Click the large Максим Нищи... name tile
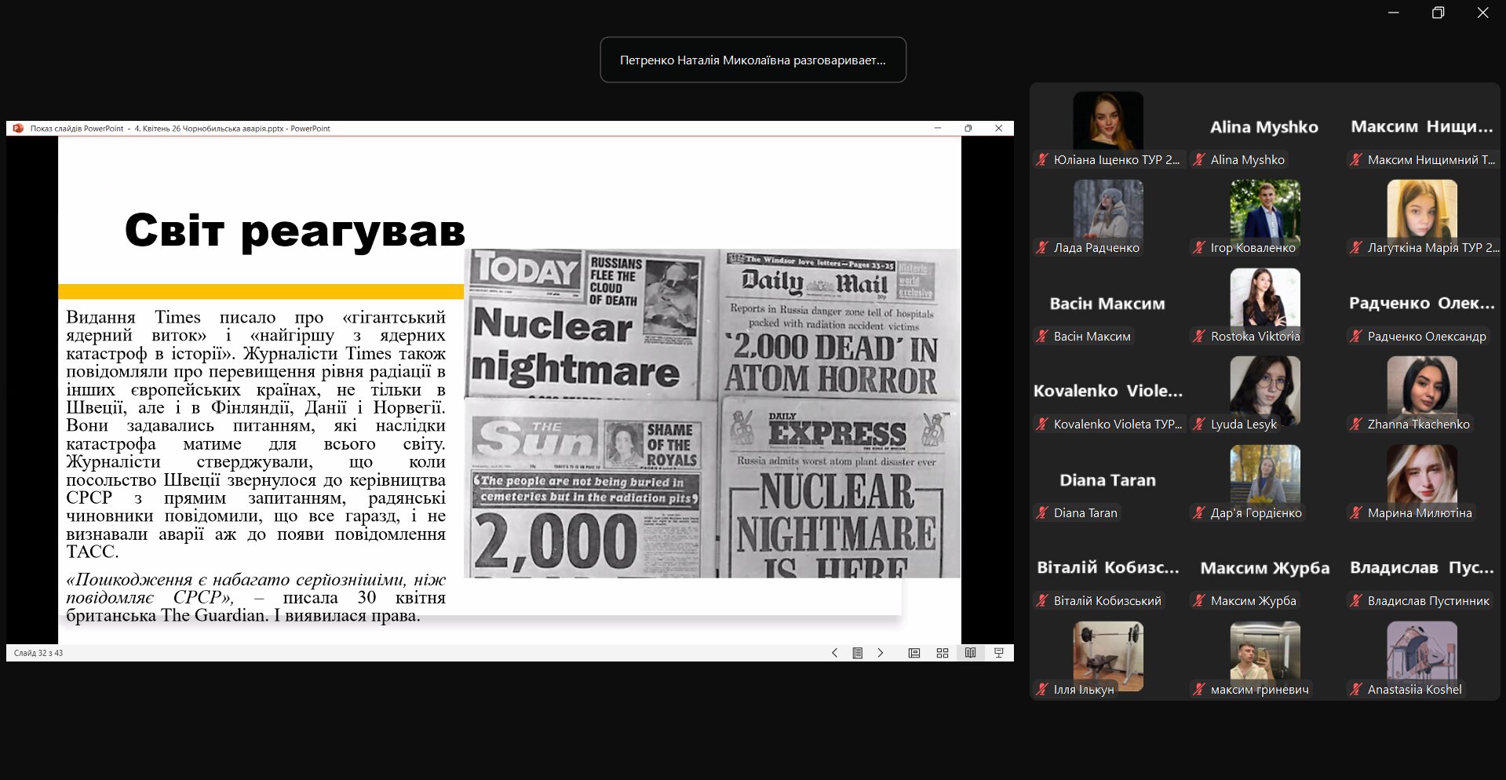The image size is (1506, 780). [1422, 126]
